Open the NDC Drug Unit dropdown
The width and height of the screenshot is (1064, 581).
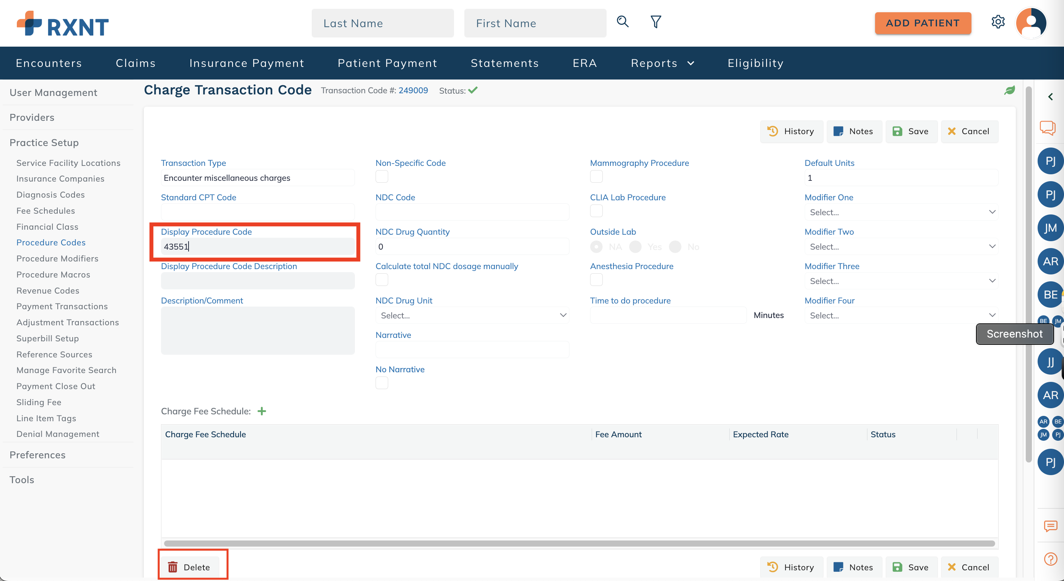(x=472, y=315)
